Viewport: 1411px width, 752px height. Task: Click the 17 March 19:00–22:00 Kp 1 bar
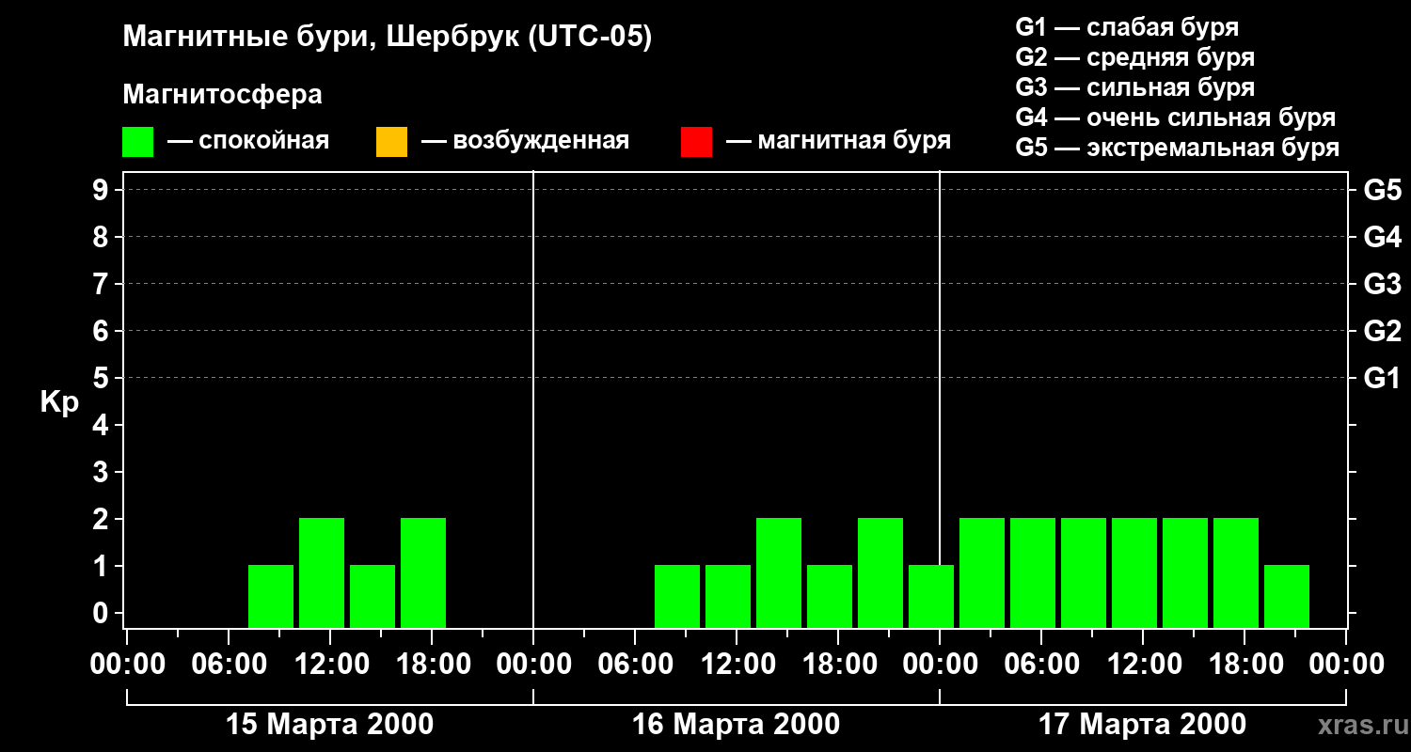tap(1287, 596)
